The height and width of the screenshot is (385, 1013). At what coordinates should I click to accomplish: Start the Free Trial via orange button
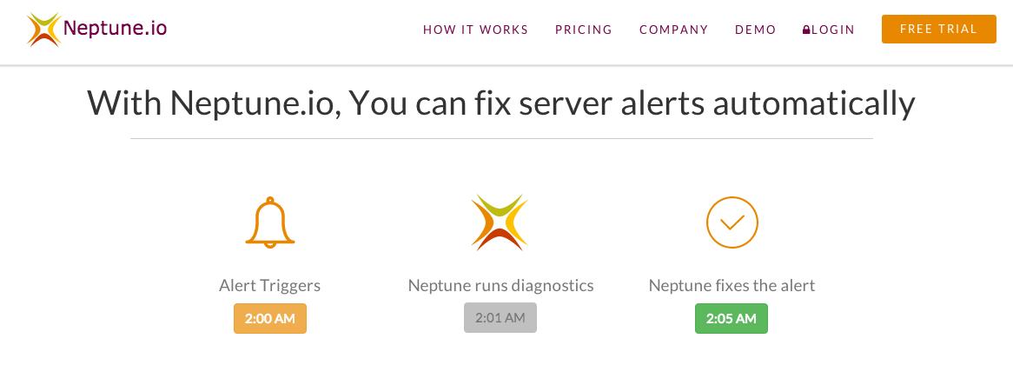(938, 29)
